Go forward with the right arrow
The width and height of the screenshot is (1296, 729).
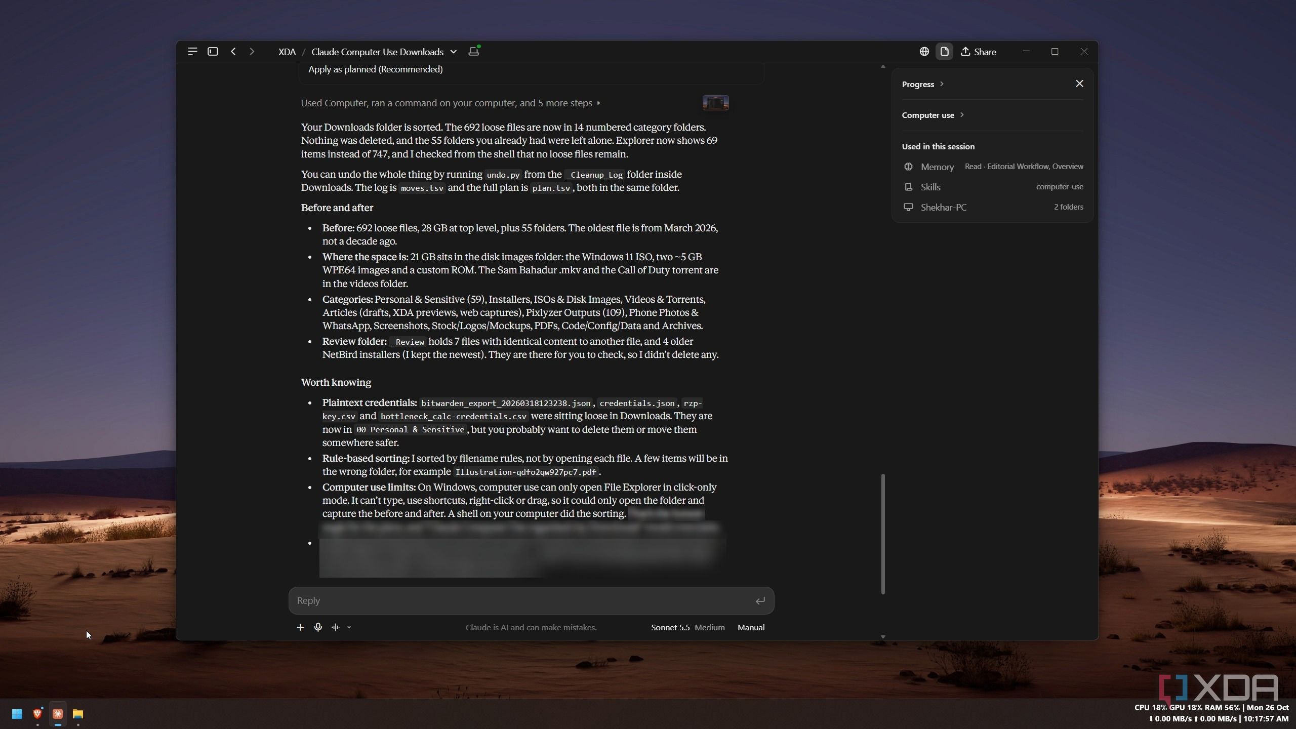click(x=252, y=52)
